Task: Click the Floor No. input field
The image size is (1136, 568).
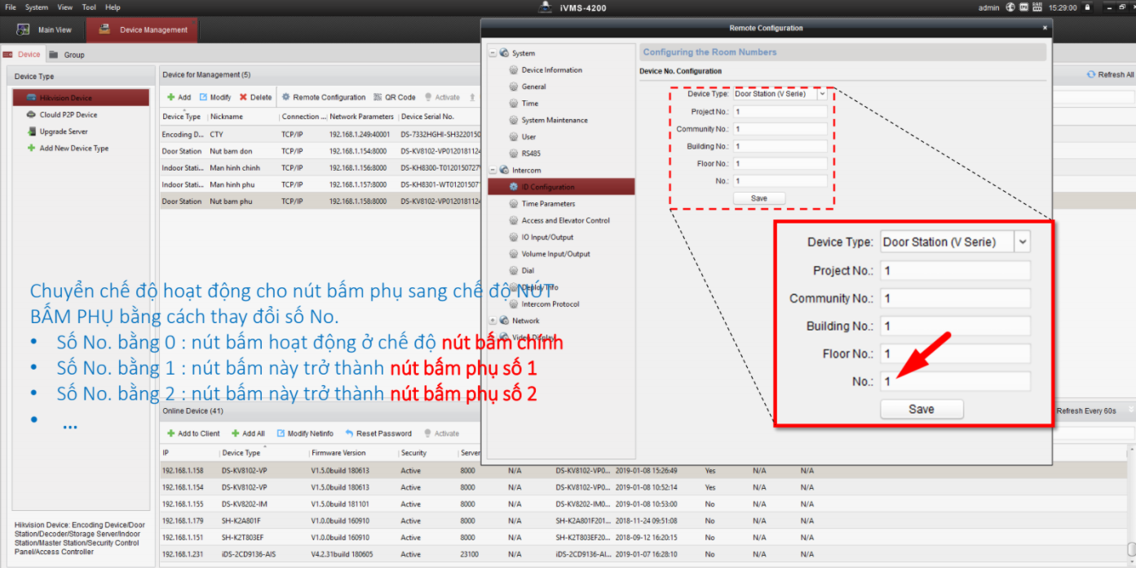Action: pos(780,164)
